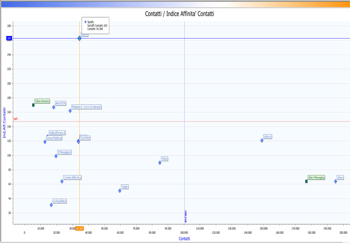Screen dimensions: 350x243
Task: Select the Yahoo diamond marker
Action: [160, 163]
